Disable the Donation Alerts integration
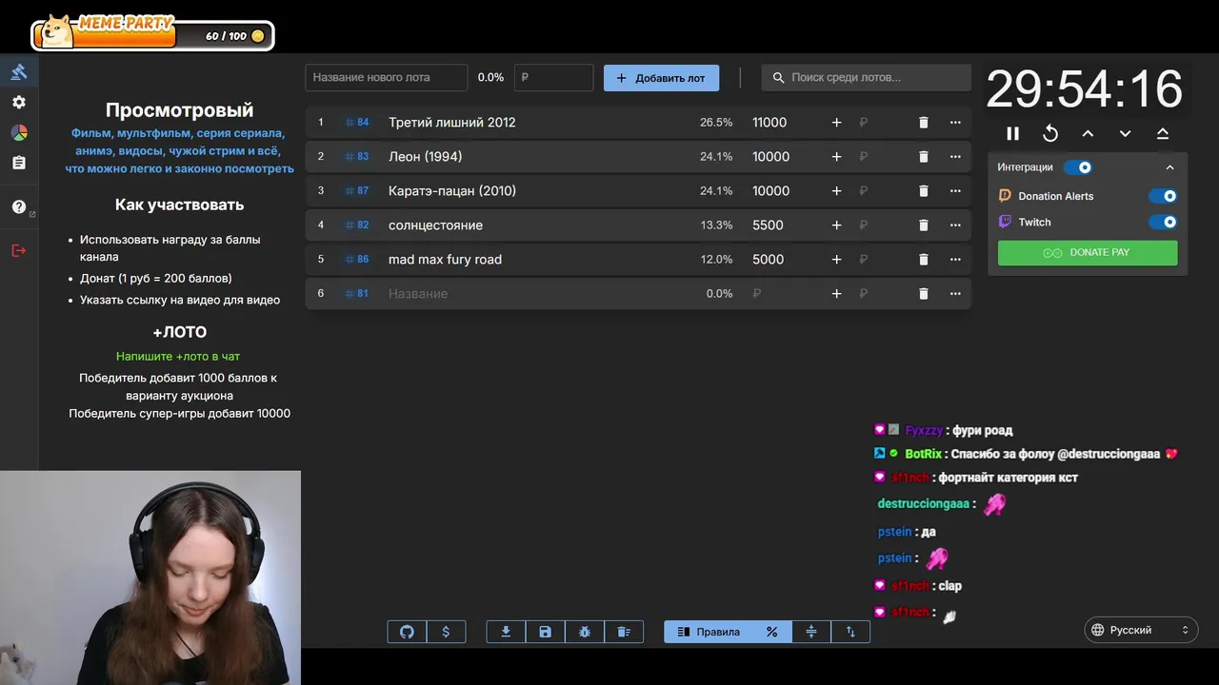 (1163, 196)
